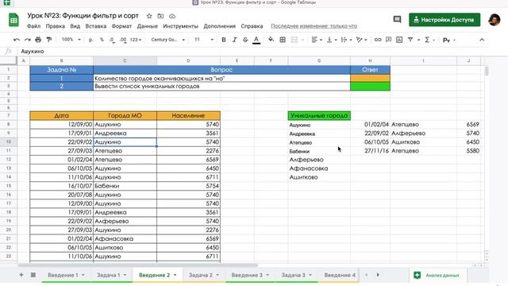Open the text color picker
Screen dimensions: 508x286
[256, 40]
